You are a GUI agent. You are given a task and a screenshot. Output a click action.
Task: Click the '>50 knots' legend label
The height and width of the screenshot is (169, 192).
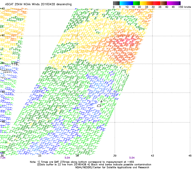[184, 7]
